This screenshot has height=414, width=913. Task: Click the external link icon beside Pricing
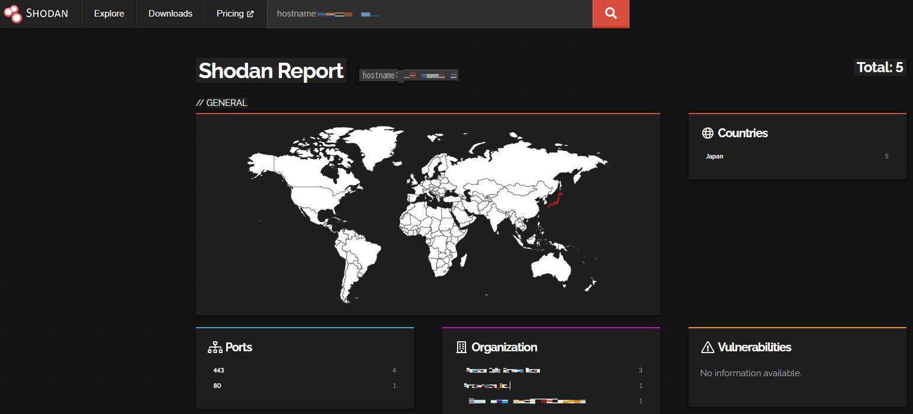pos(250,14)
